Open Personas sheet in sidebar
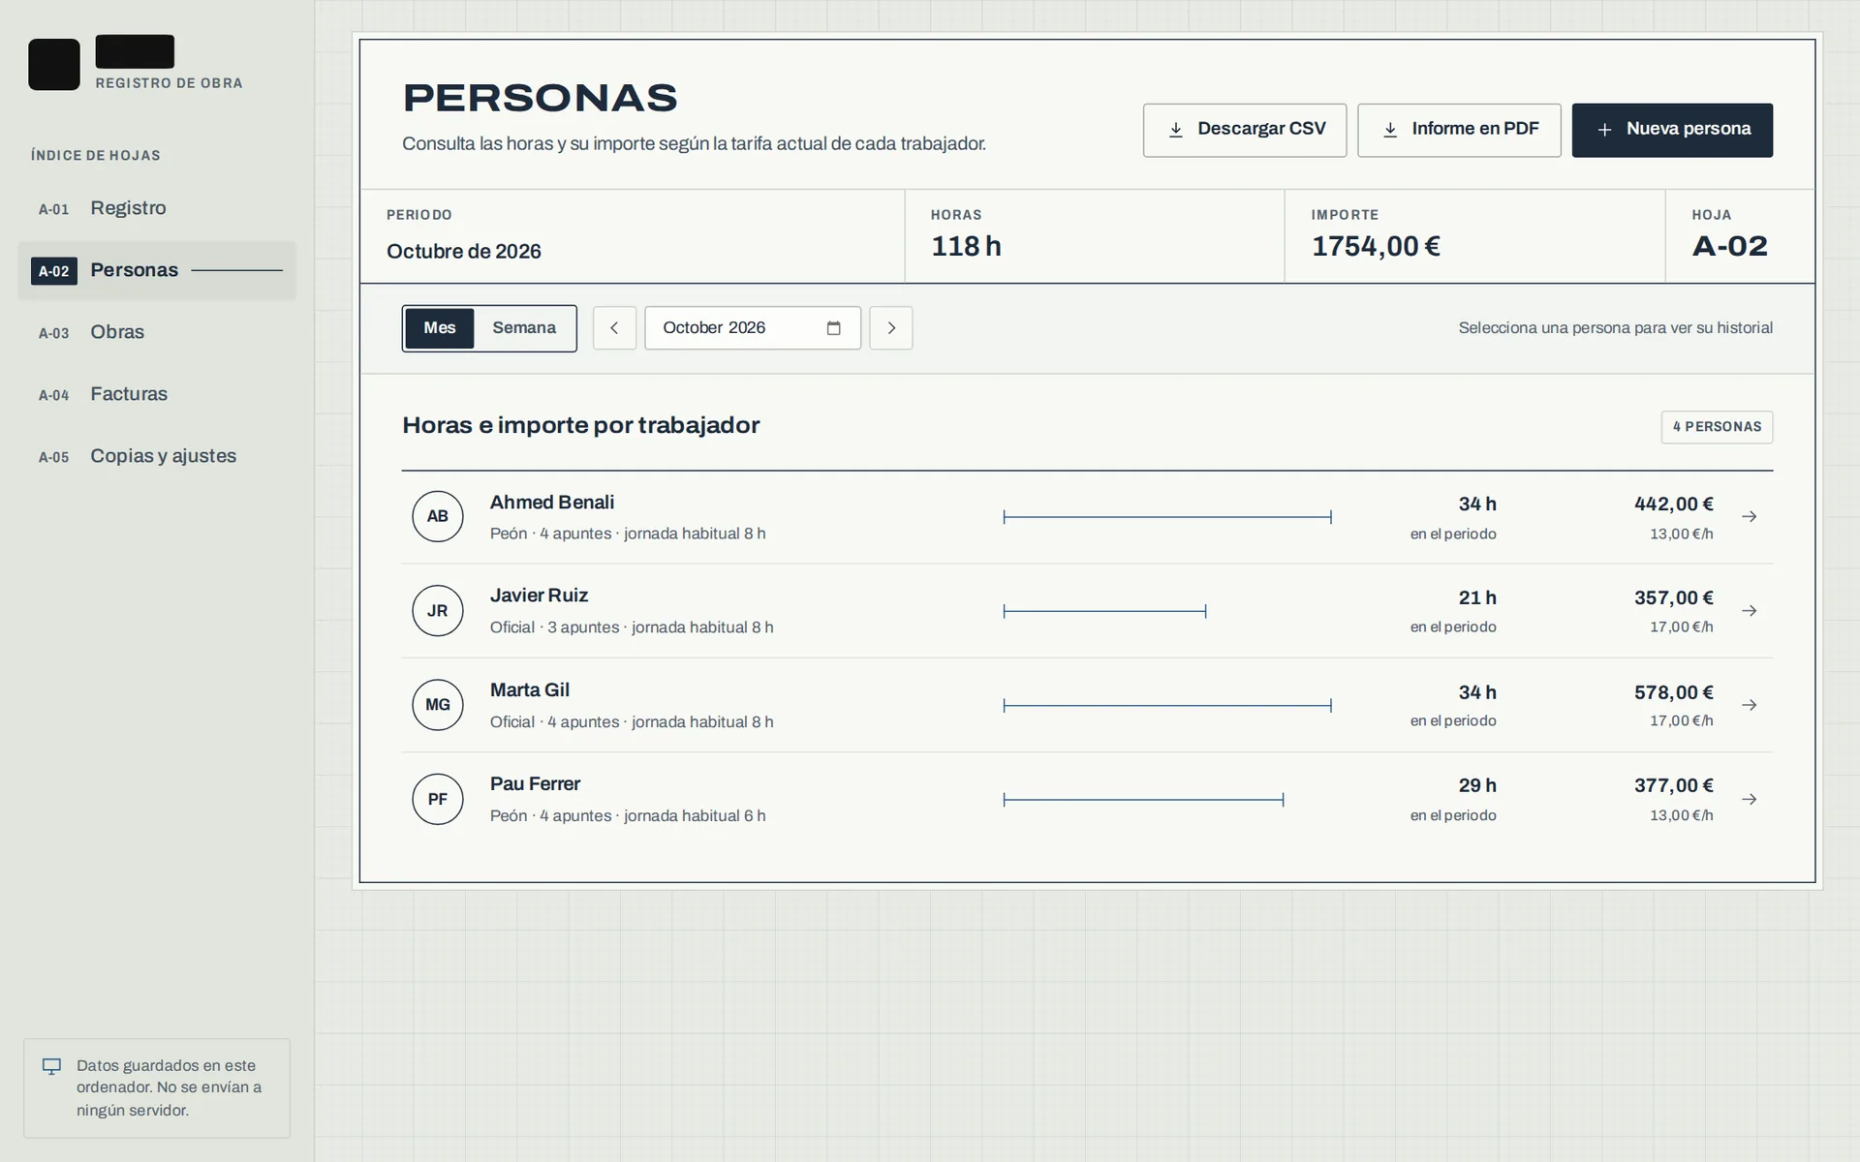 157,270
